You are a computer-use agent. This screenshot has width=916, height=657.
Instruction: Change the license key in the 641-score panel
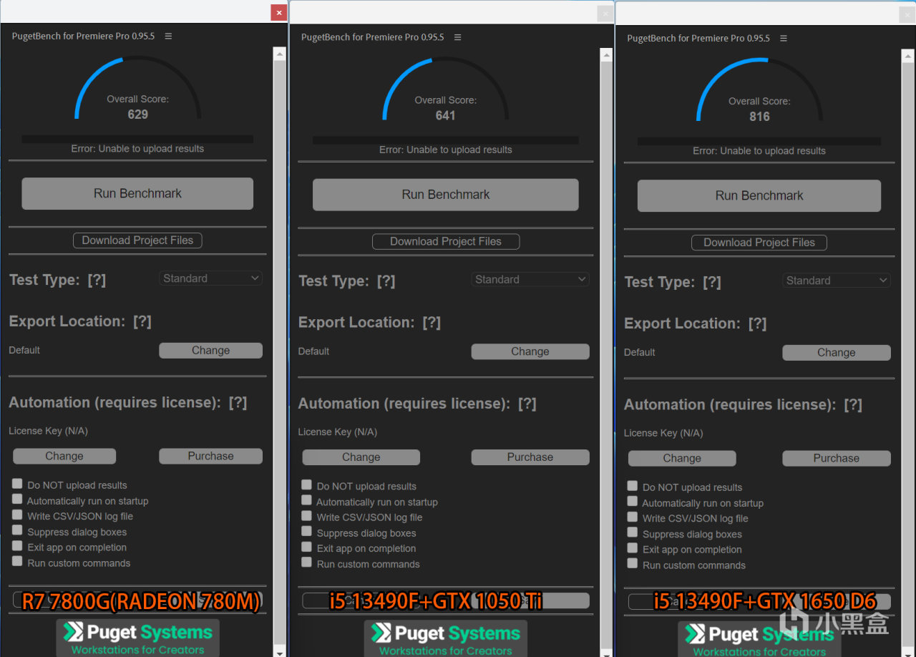(x=361, y=457)
